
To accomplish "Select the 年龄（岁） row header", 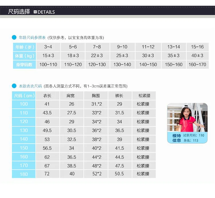I will [x=25, y=47].
